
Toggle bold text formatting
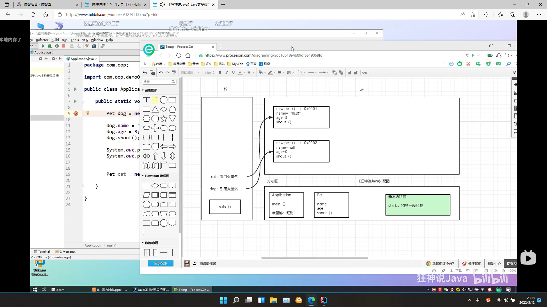(220, 72)
